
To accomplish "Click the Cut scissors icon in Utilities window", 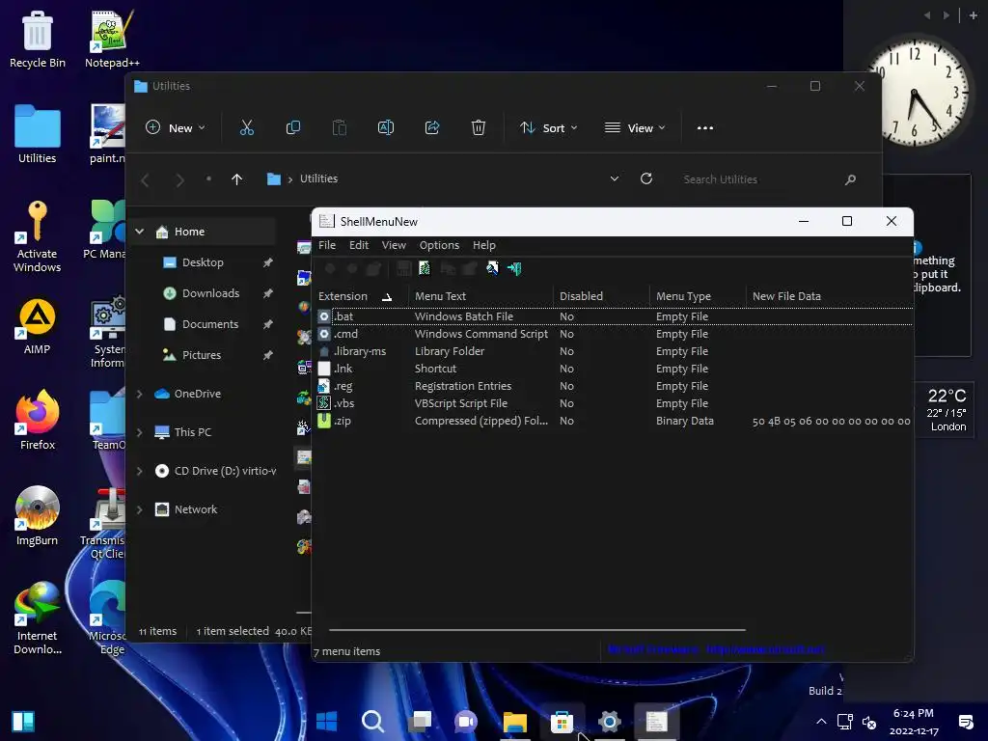I will point(246,128).
